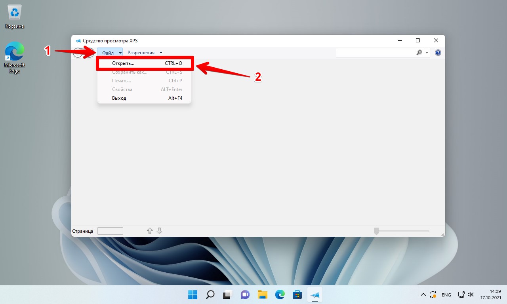
Task: Click the Windows Update tray icon
Action: coord(433,294)
